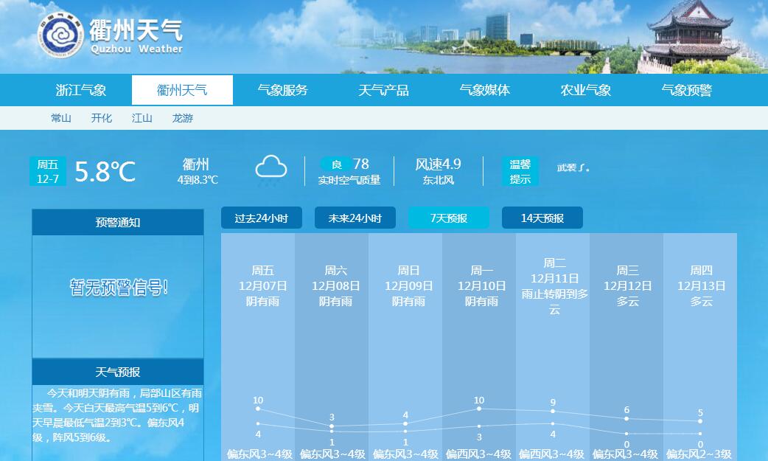Select the 开化 district link
The height and width of the screenshot is (461, 768).
[x=102, y=118]
